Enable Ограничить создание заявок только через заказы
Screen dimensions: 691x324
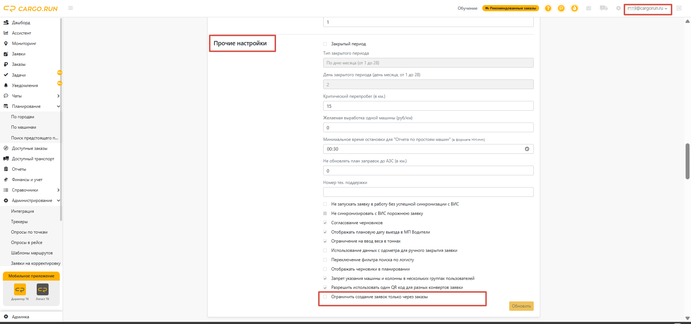click(x=325, y=297)
